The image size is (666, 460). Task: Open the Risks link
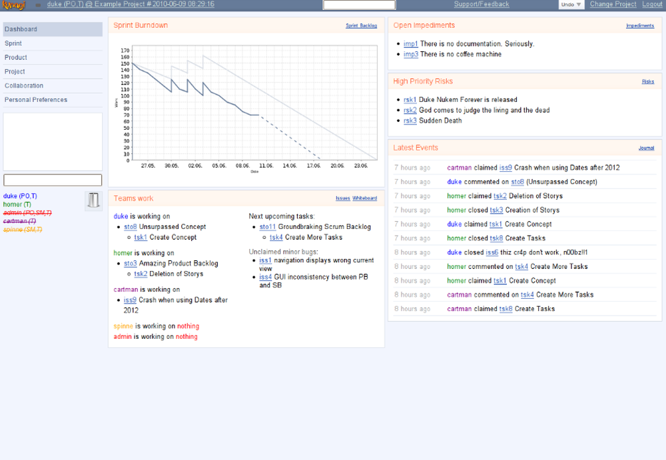click(x=648, y=81)
